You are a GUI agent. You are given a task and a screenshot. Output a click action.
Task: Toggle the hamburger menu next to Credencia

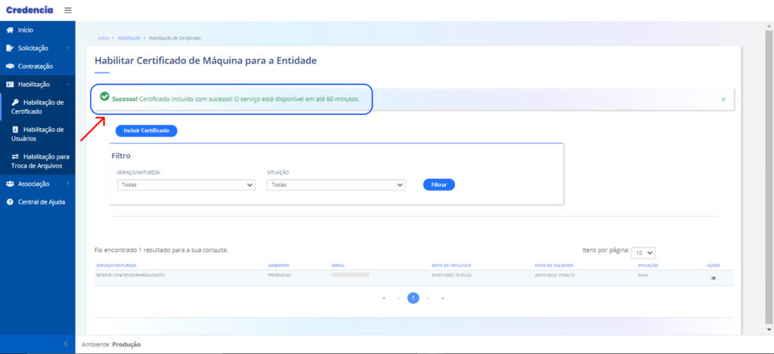(x=68, y=11)
